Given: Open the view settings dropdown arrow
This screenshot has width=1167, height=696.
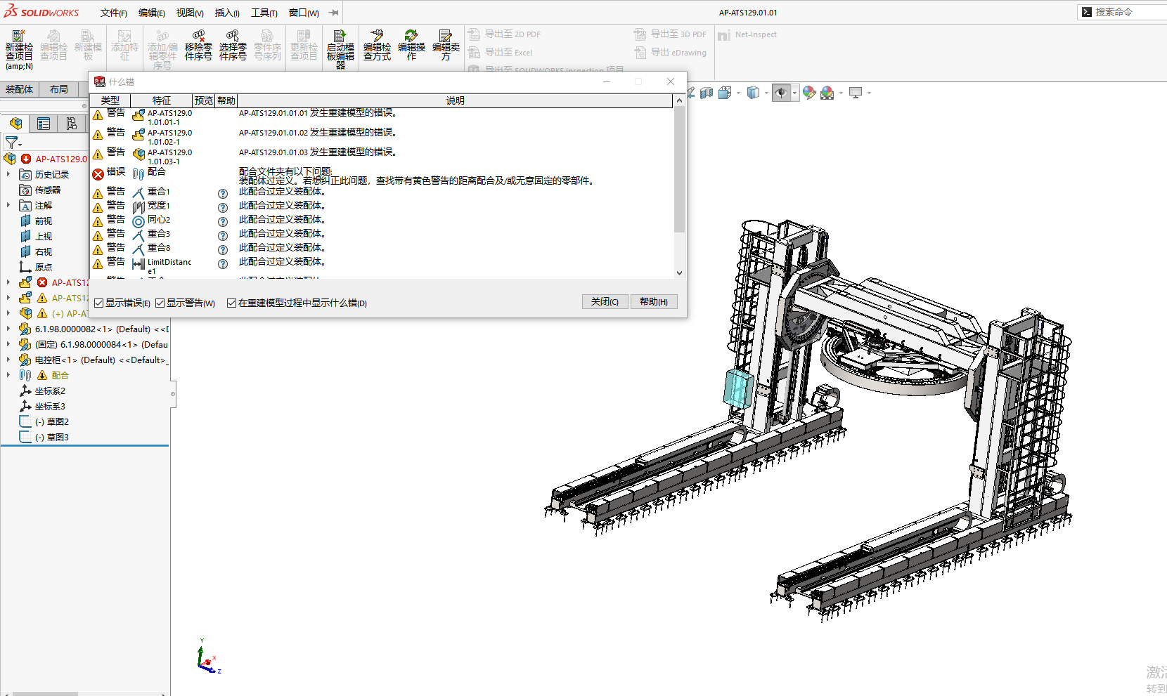Looking at the screenshot, I should (x=869, y=93).
